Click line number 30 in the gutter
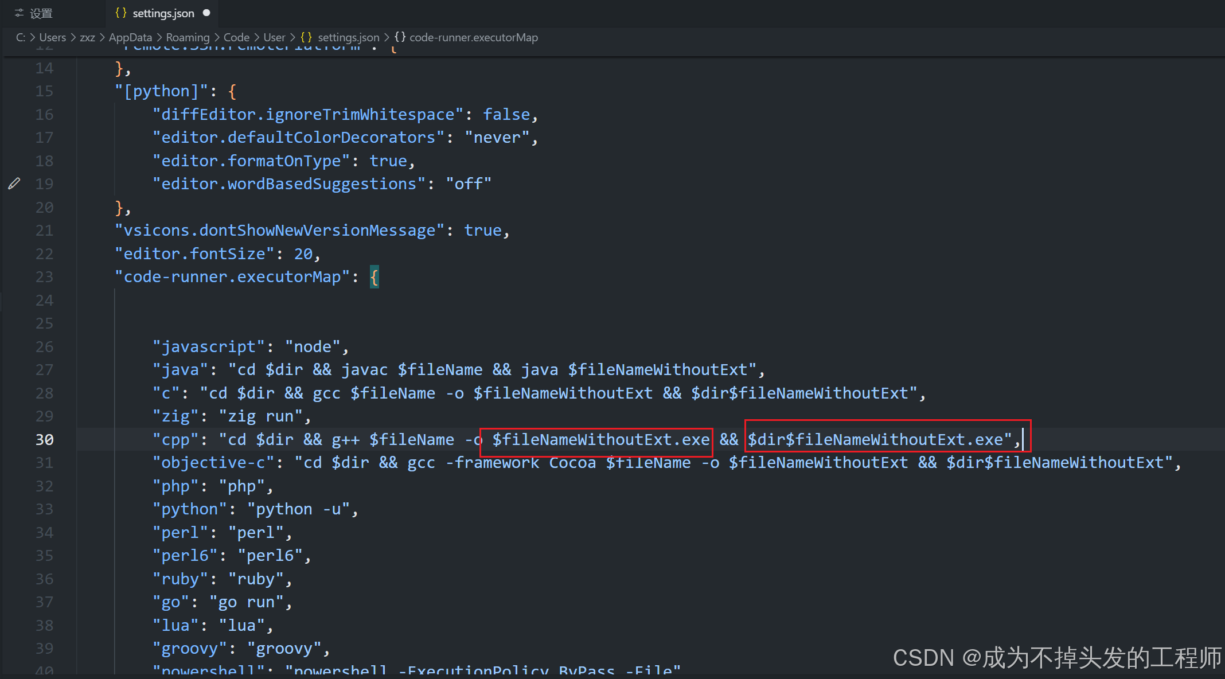The width and height of the screenshot is (1225, 679). pos(45,439)
